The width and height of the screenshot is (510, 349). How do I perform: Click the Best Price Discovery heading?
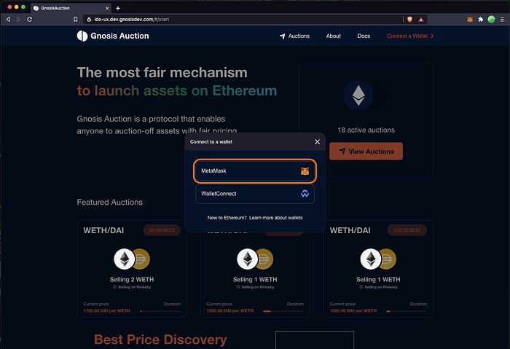pos(160,340)
